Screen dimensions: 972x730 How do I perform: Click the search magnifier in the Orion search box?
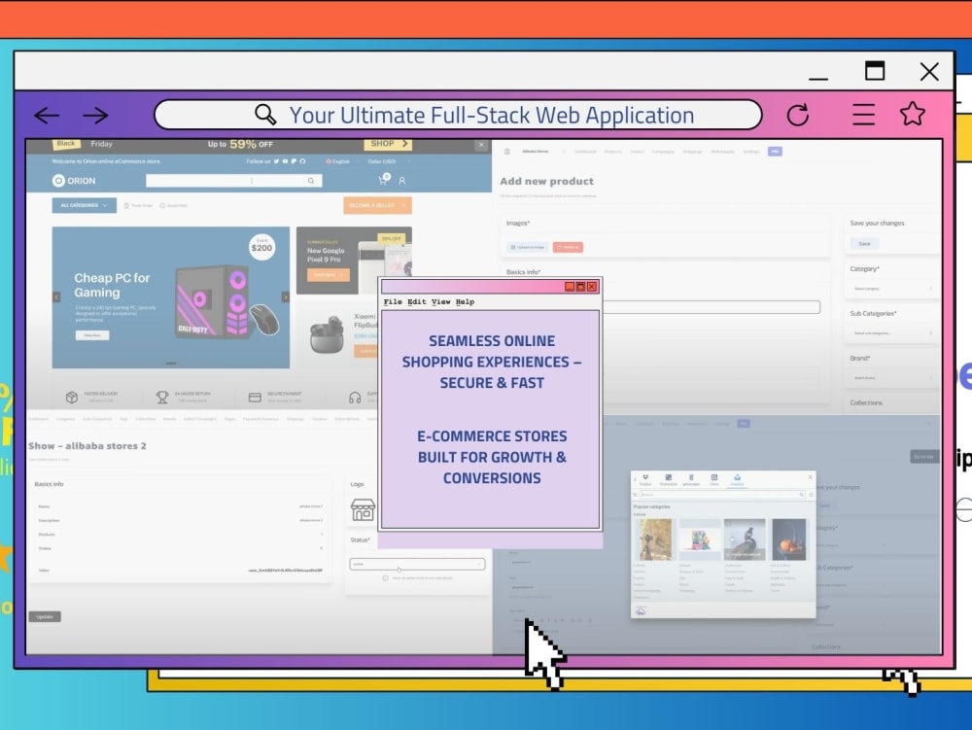point(311,181)
